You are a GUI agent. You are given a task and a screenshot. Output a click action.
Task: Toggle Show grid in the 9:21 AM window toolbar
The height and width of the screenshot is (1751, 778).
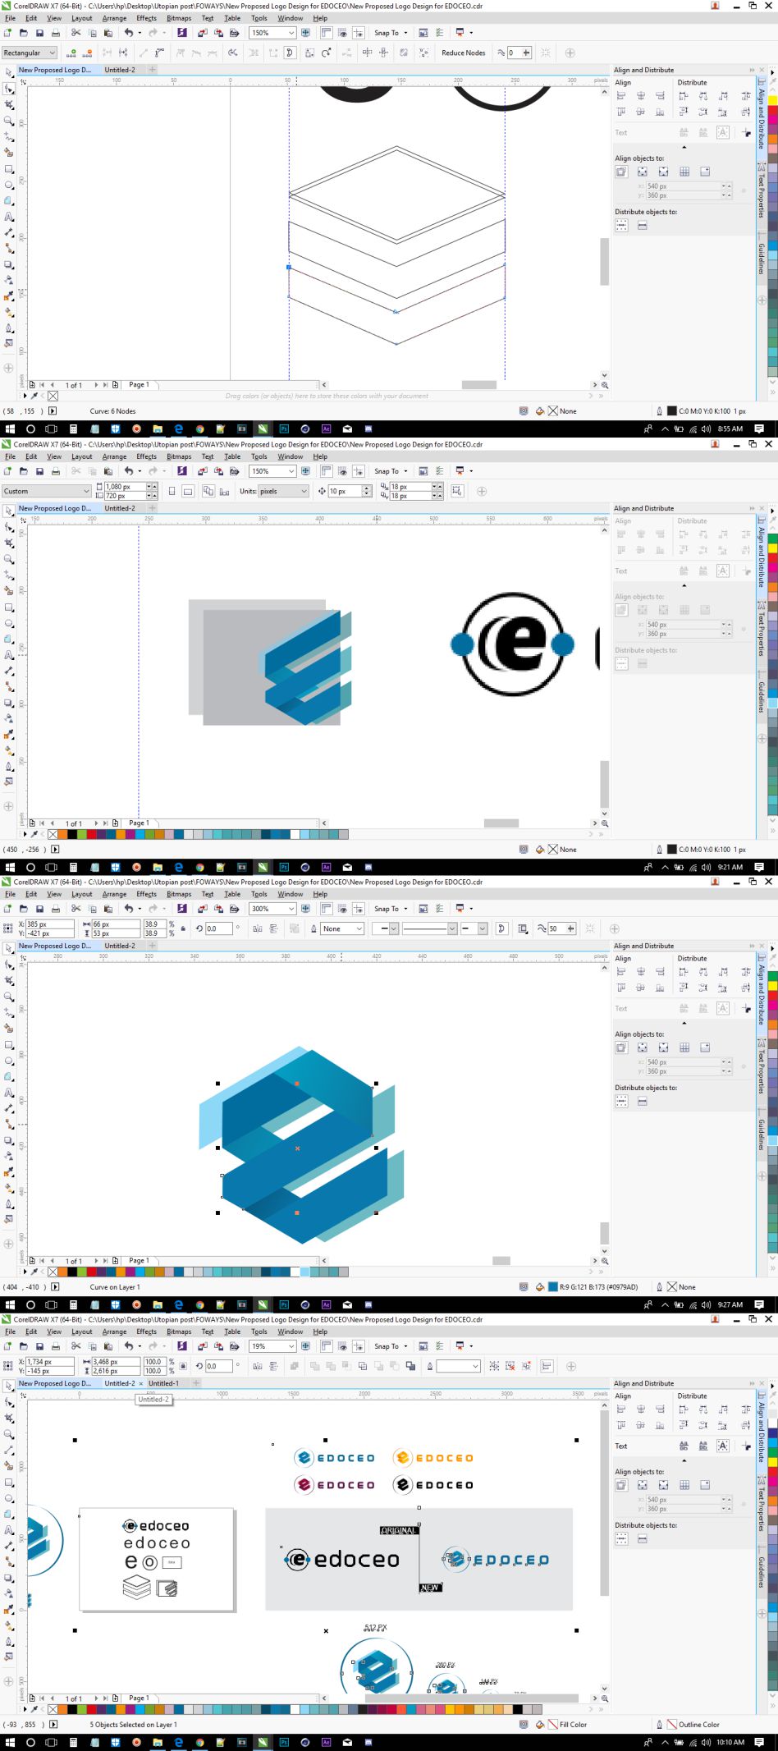(x=343, y=471)
